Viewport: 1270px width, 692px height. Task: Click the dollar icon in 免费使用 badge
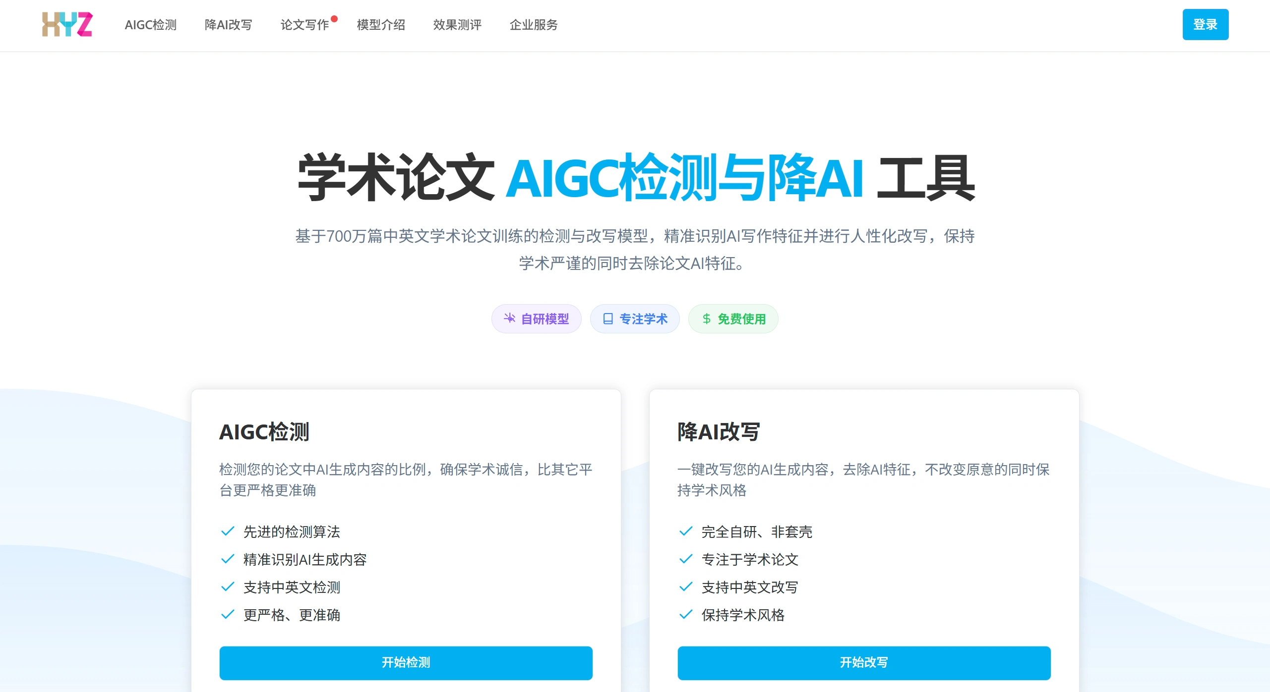pyautogui.click(x=706, y=319)
